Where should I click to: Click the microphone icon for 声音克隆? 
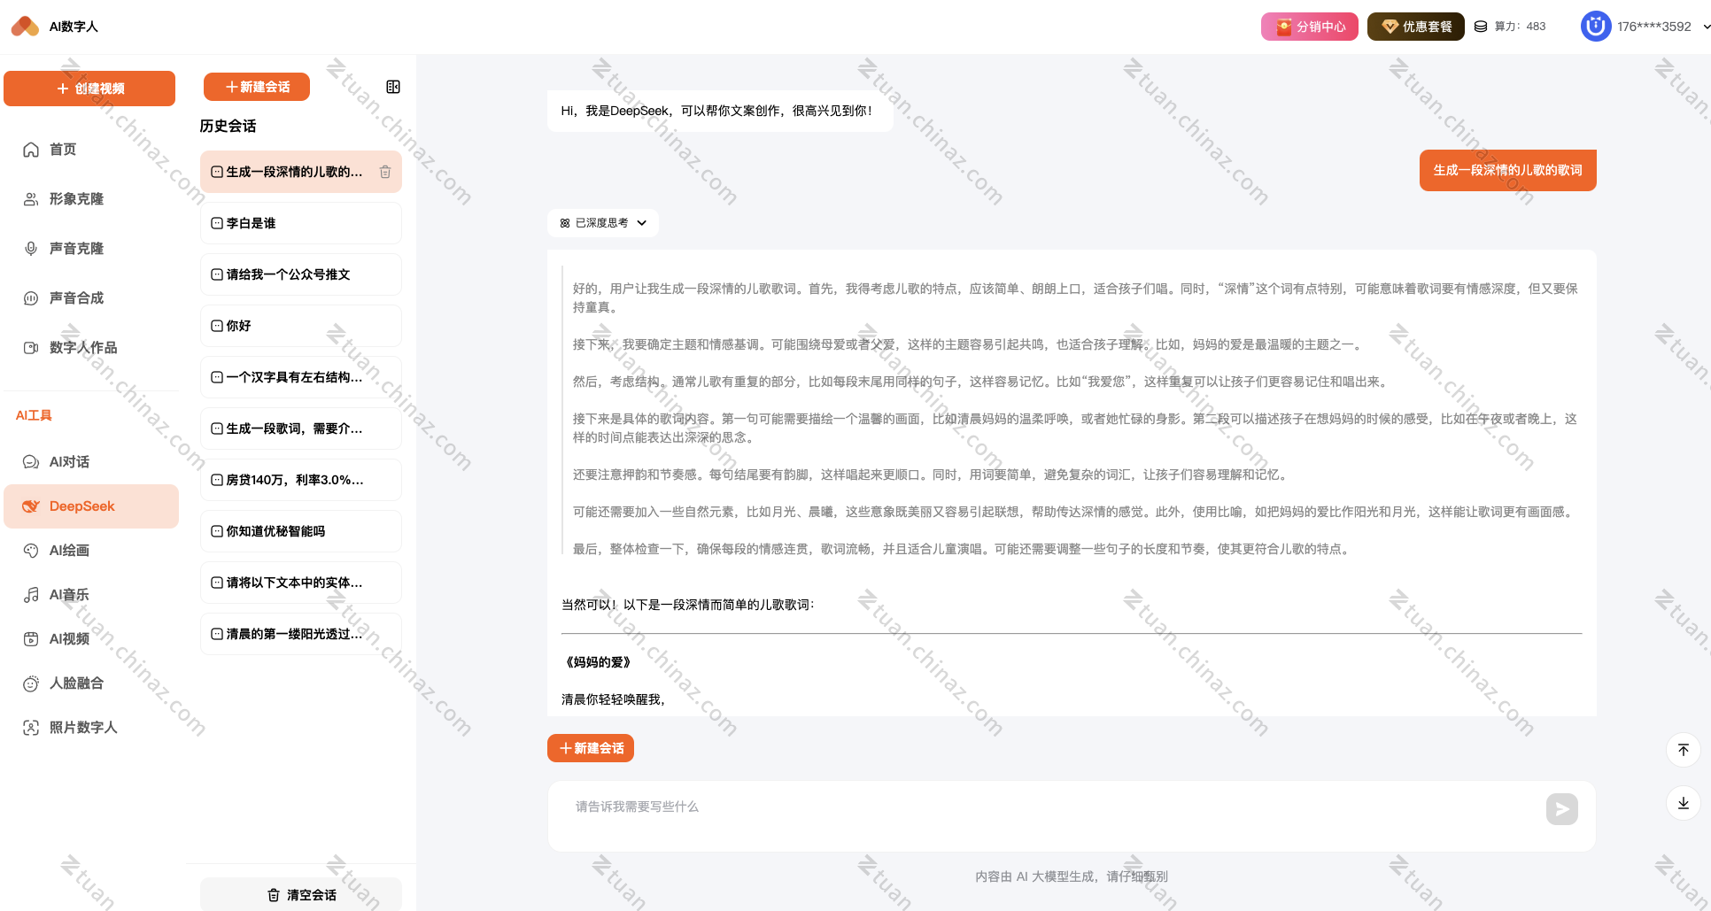click(31, 249)
